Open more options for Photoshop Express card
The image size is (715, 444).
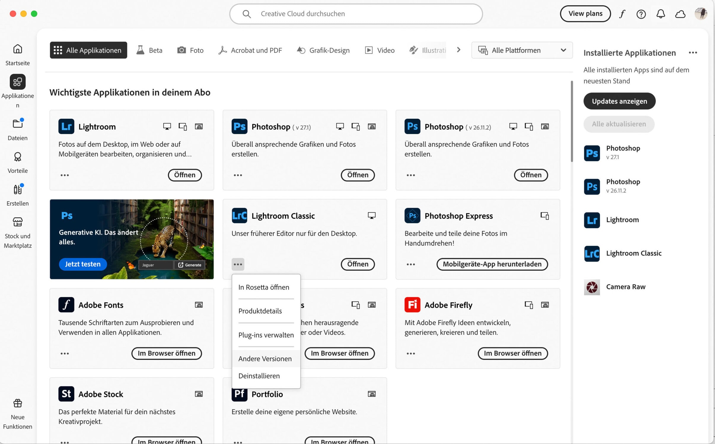410,264
